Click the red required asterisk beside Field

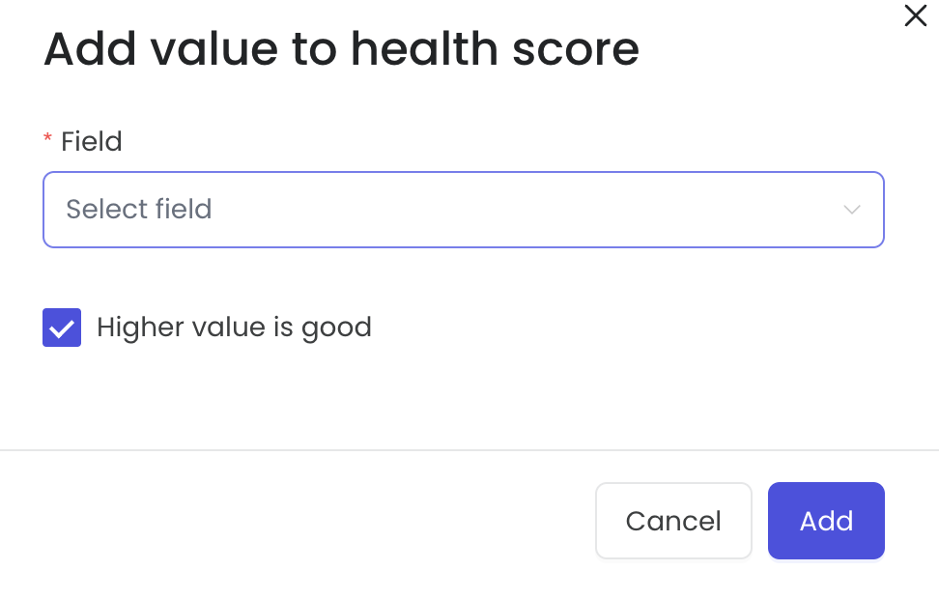tap(48, 139)
